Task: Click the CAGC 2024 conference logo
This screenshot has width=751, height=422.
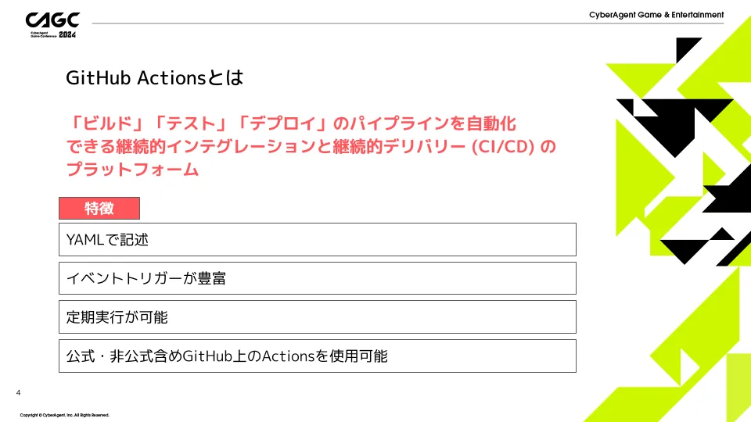Action: (x=52, y=23)
